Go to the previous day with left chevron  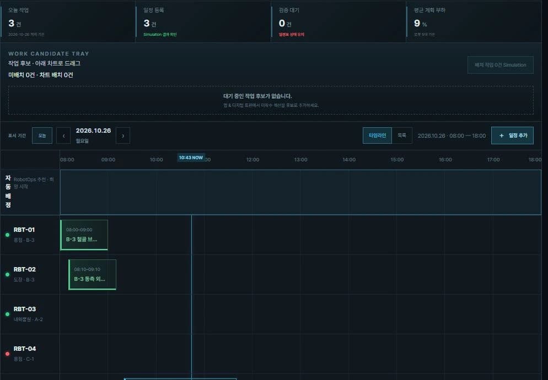coord(63,135)
